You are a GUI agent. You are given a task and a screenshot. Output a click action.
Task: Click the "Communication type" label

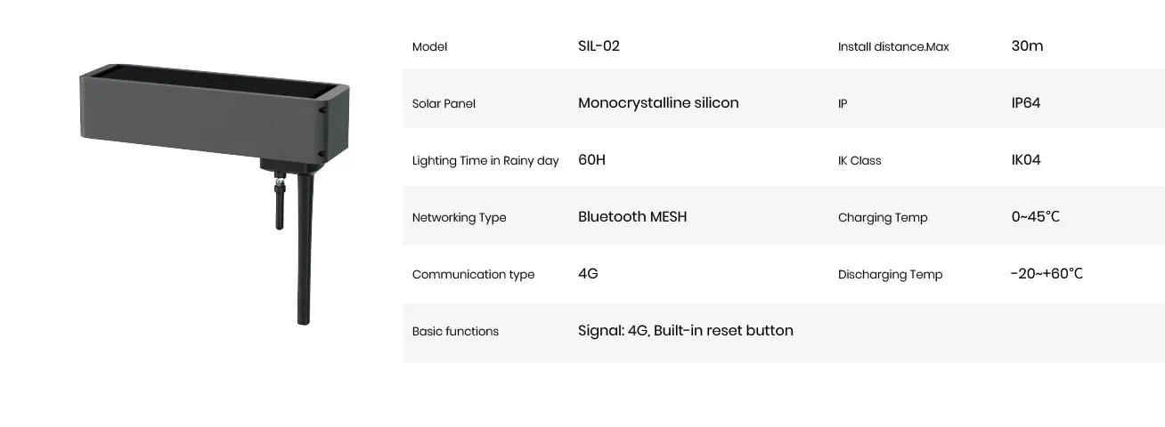(473, 275)
